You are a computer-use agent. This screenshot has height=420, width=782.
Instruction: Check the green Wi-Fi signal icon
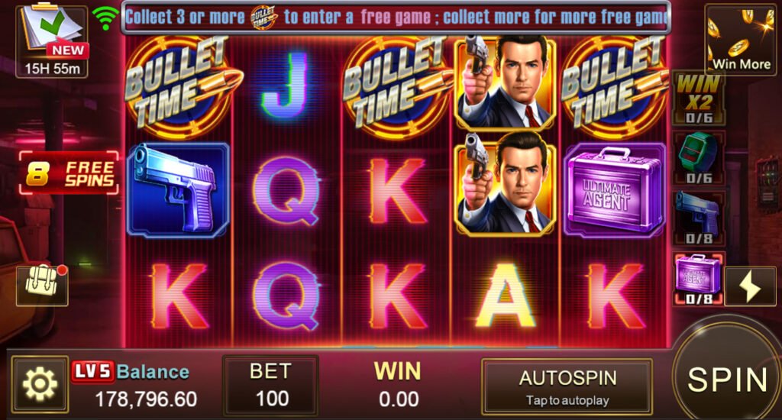(105, 18)
